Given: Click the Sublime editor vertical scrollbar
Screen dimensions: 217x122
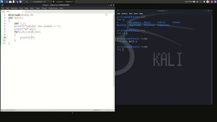Looking at the screenshot, I should point(114,50).
